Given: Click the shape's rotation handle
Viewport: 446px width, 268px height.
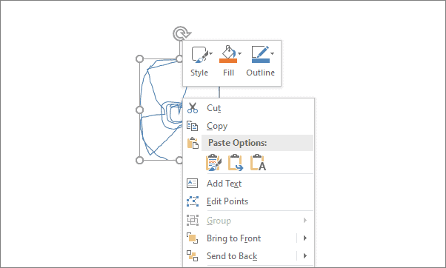Looking at the screenshot, I should coord(182,34).
